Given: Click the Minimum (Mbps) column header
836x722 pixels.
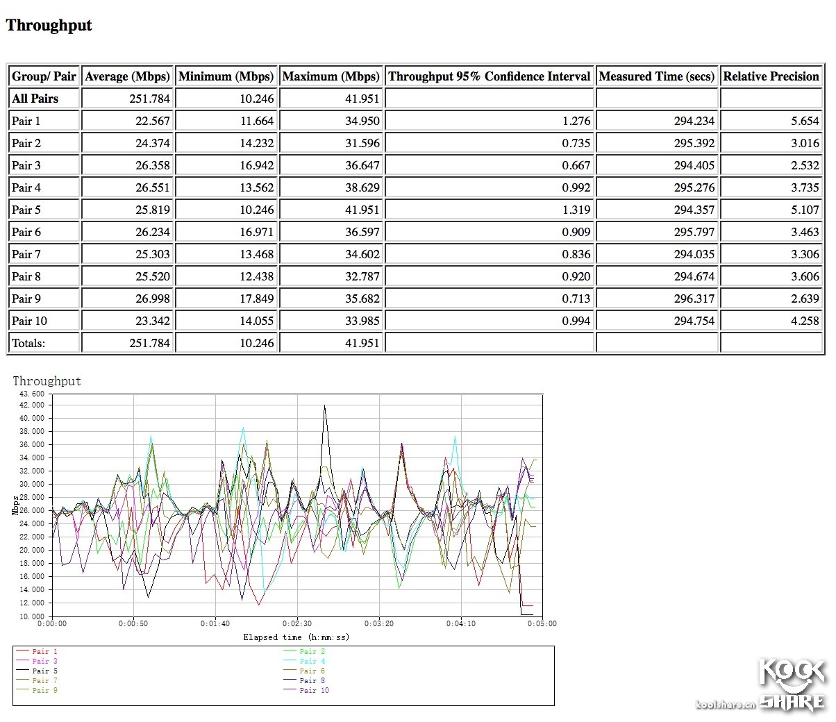Looking at the screenshot, I should pyautogui.click(x=226, y=76).
